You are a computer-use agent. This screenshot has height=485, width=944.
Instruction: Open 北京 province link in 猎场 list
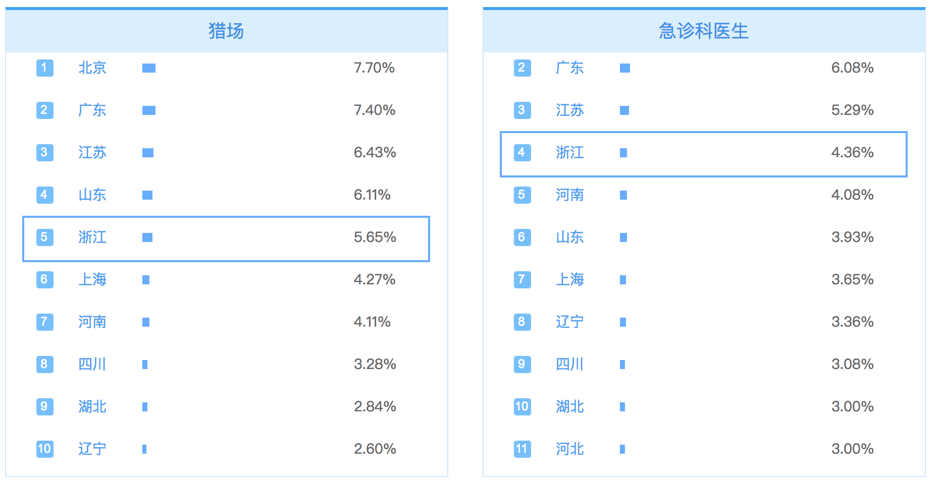click(92, 68)
